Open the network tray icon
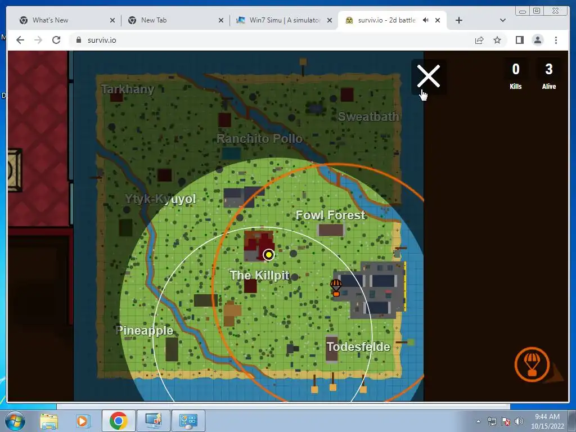Viewport: 576px width, 432px height. [x=492, y=421]
